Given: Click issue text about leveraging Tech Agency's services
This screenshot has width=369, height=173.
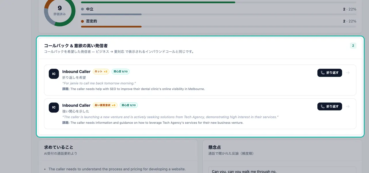Looking at the screenshot, I should click(153, 123).
